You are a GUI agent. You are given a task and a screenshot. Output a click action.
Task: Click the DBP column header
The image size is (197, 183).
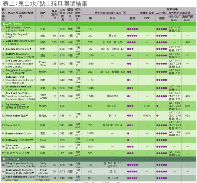[147, 18]
